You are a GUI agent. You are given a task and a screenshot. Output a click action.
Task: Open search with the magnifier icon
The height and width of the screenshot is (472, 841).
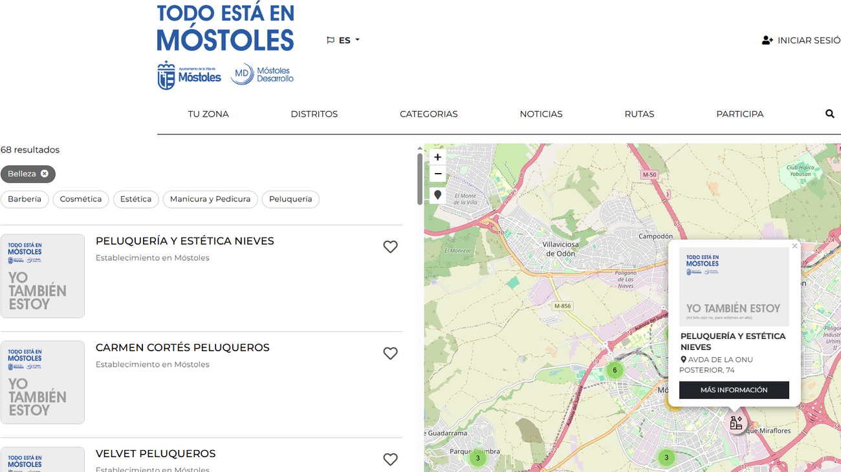(830, 114)
